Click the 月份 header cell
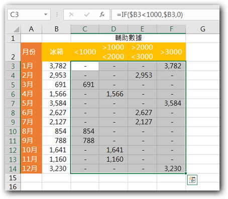 coord(31,52)
